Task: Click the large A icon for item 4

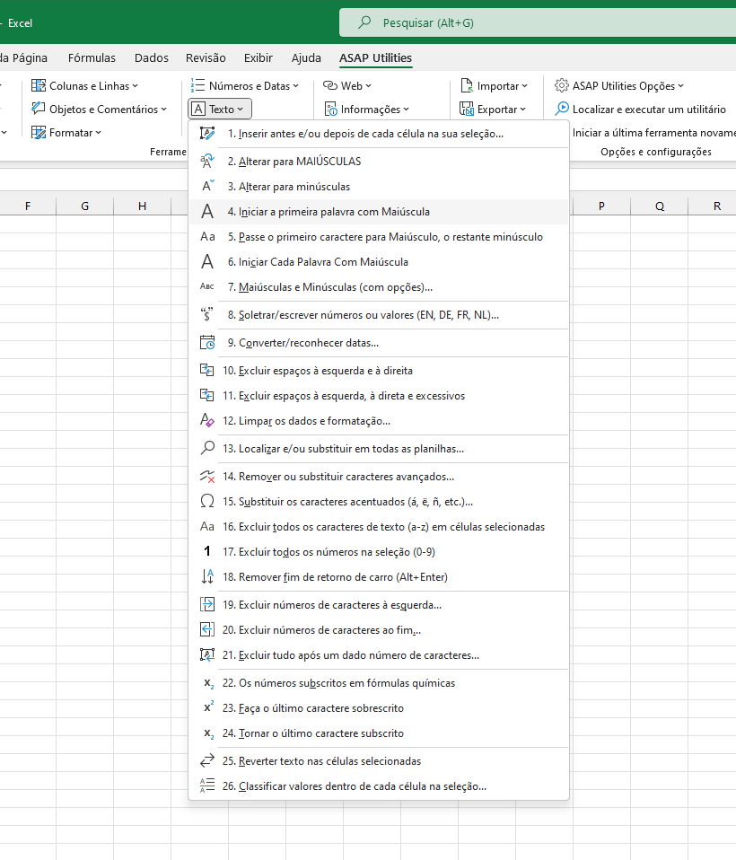Action: coord(206,212)
